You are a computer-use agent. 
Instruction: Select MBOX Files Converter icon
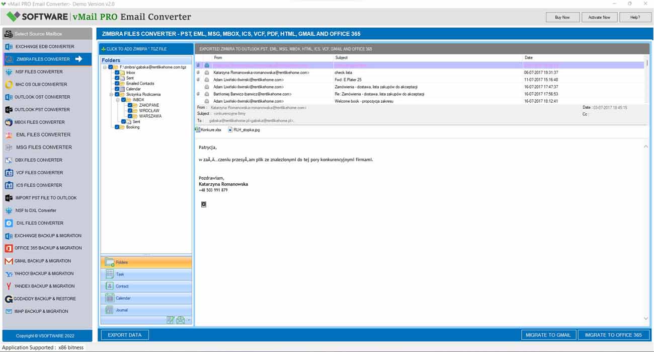coord(9,122)
